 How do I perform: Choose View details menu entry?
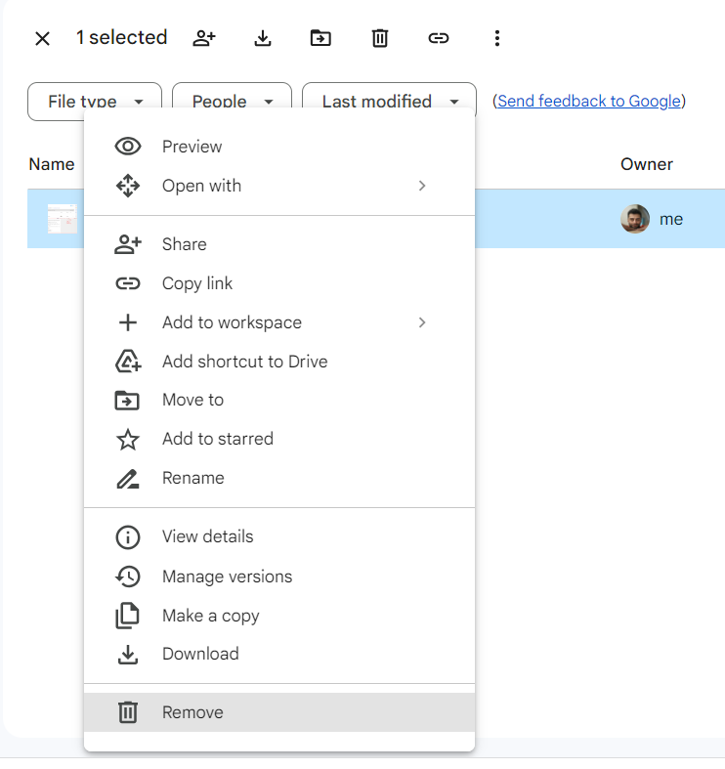279,537
